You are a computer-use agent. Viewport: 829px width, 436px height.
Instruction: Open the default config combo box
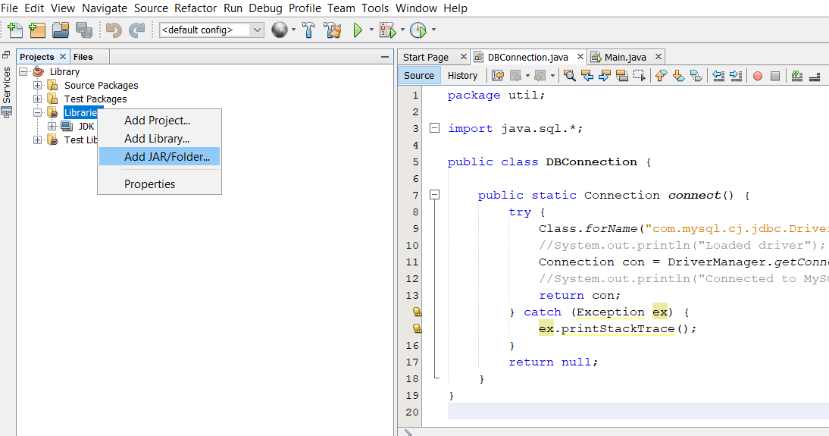[x=211, y=30]
